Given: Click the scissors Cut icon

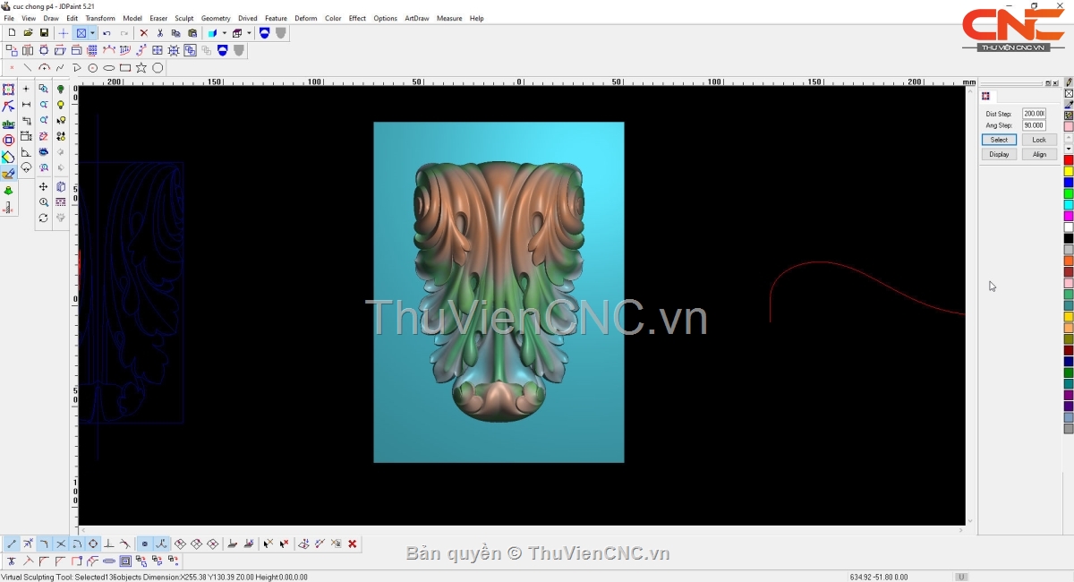Looking at the screenshot, I should (160, 33).
